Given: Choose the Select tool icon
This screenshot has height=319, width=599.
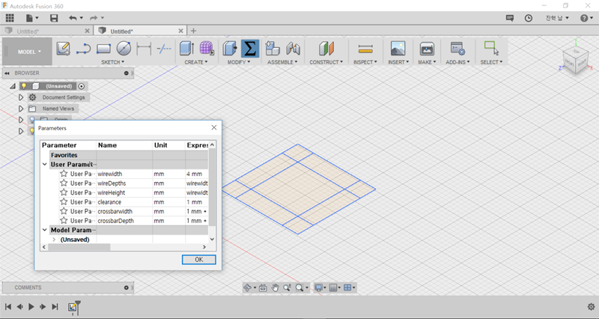Looking at the screenshot, I should click(x=491, y=48).
